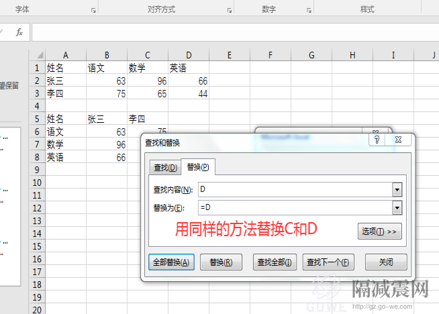This screenshot has height=314, width=439.
Task: Click 全部替换(A) button
Action: click(x=171, y=262)
